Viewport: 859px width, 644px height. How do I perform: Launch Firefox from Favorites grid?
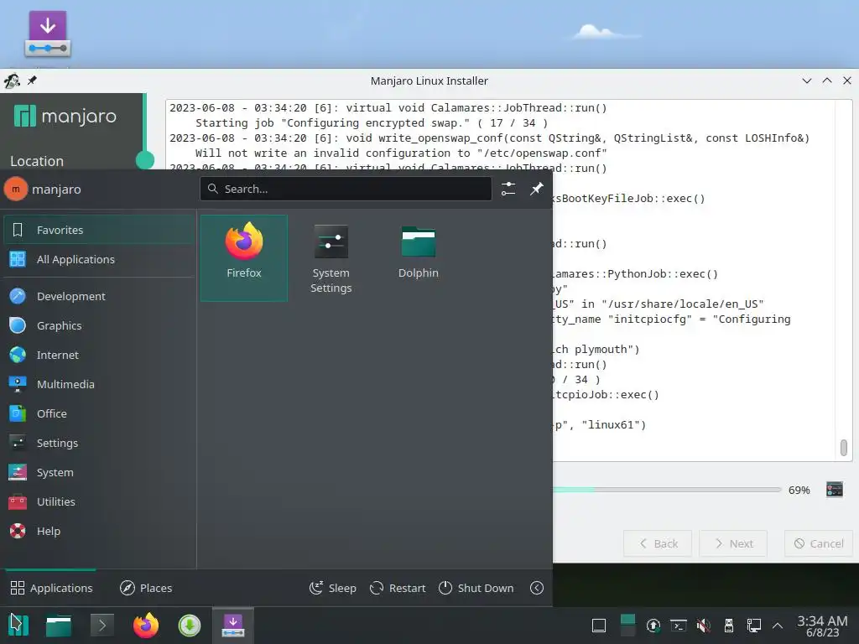pyautogui.click(x=244, y=258)
